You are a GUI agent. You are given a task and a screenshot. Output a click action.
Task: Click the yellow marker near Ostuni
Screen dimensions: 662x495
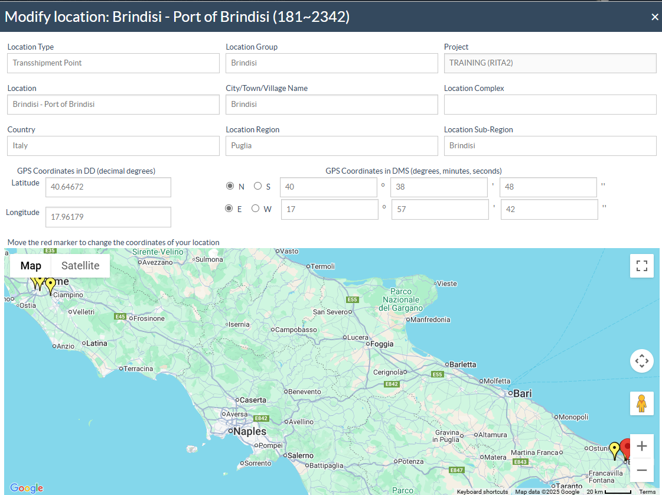[615, 450]
